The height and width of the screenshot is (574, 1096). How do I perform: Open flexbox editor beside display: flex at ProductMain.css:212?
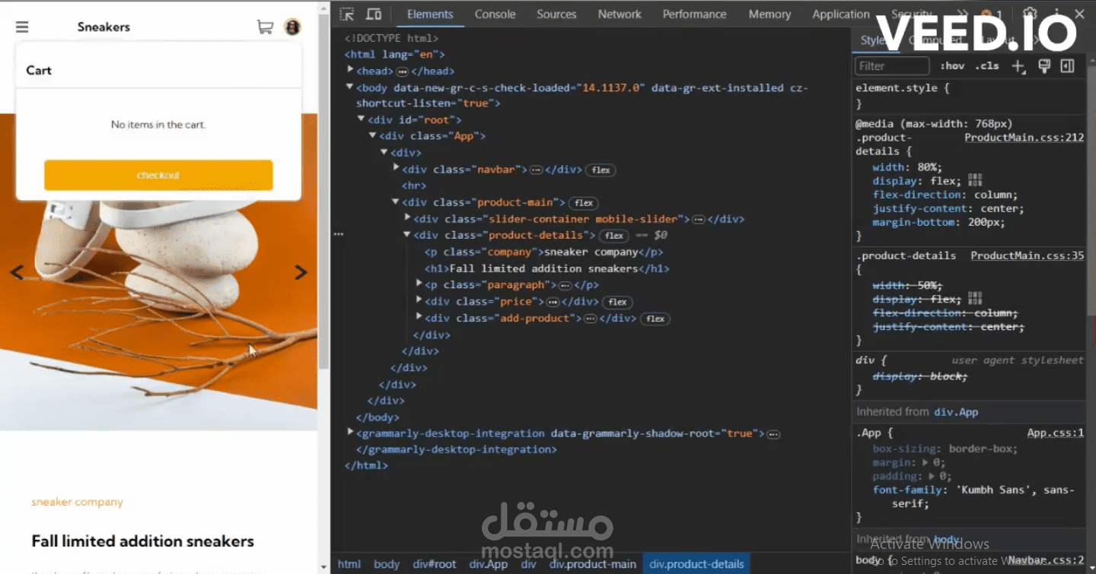coord(975,181)
